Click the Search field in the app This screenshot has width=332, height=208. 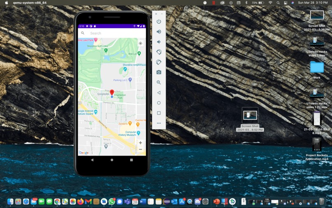[112, 33]
